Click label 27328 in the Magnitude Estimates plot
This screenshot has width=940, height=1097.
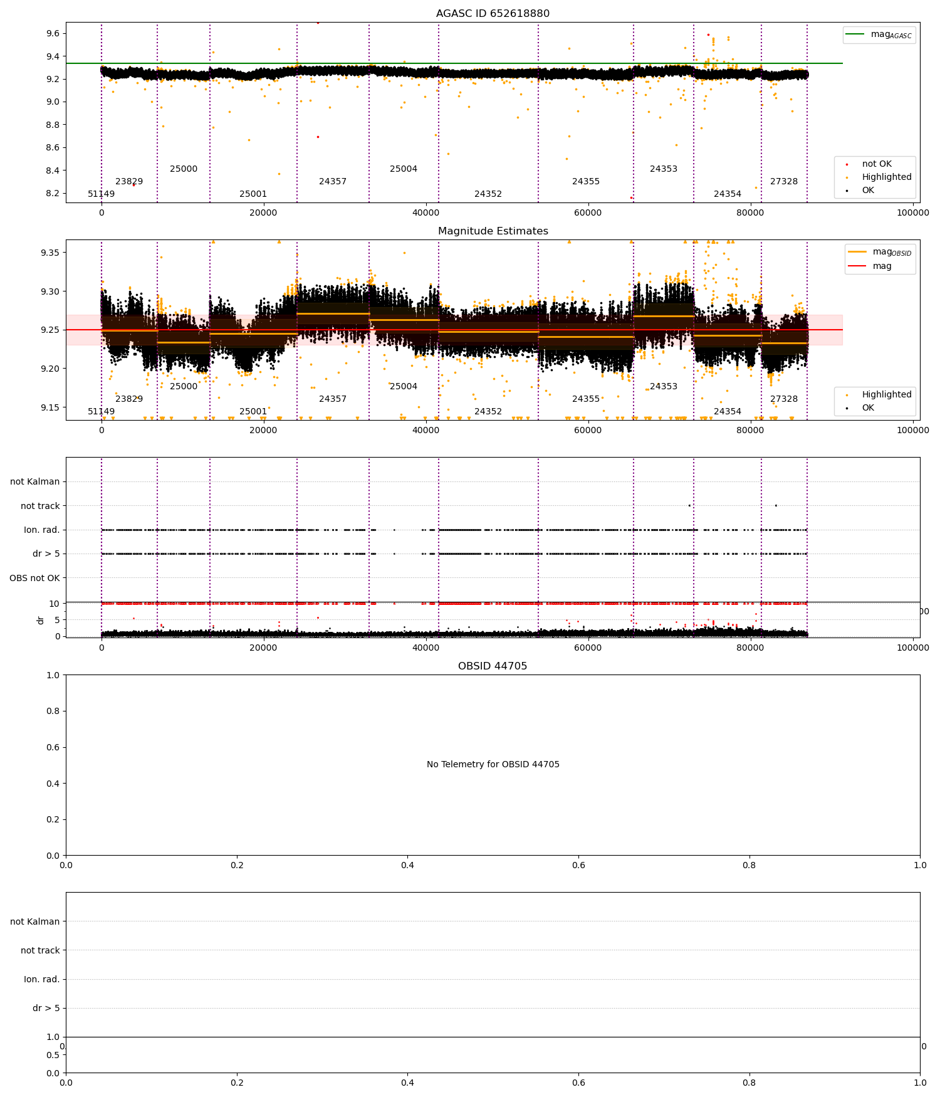tap(784, 399)
